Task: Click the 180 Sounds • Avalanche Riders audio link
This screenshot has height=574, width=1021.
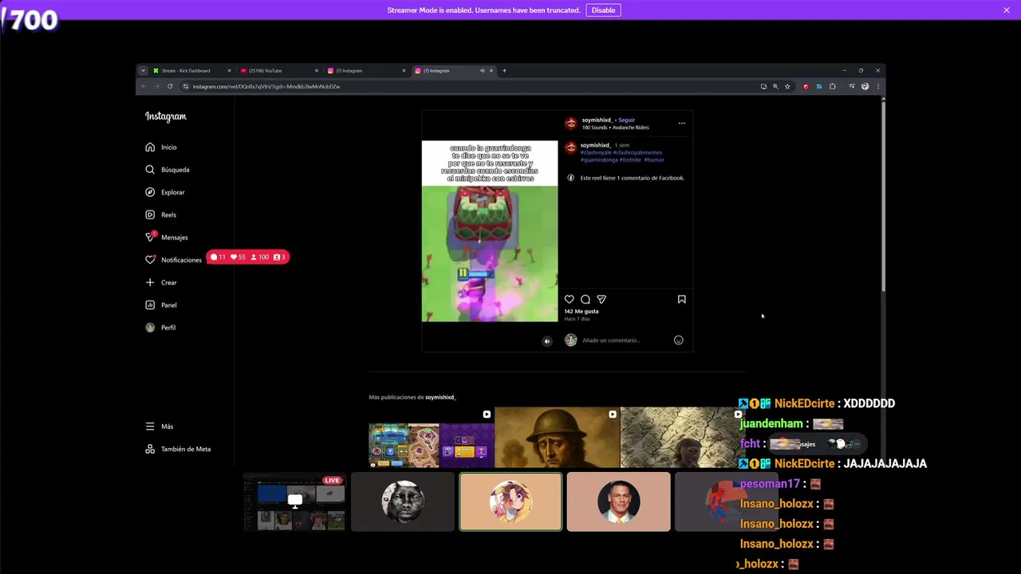Action: pyautogui.click(x=615, y=128)
